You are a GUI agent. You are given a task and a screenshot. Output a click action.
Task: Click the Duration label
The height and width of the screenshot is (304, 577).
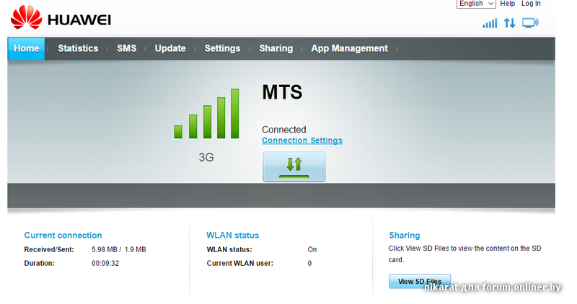pos(39,263)
